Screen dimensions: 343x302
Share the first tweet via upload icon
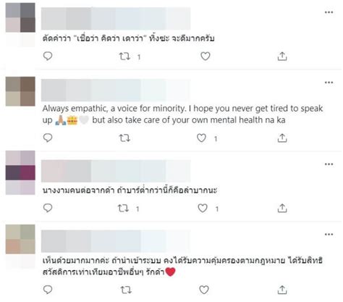pos(282,56)
